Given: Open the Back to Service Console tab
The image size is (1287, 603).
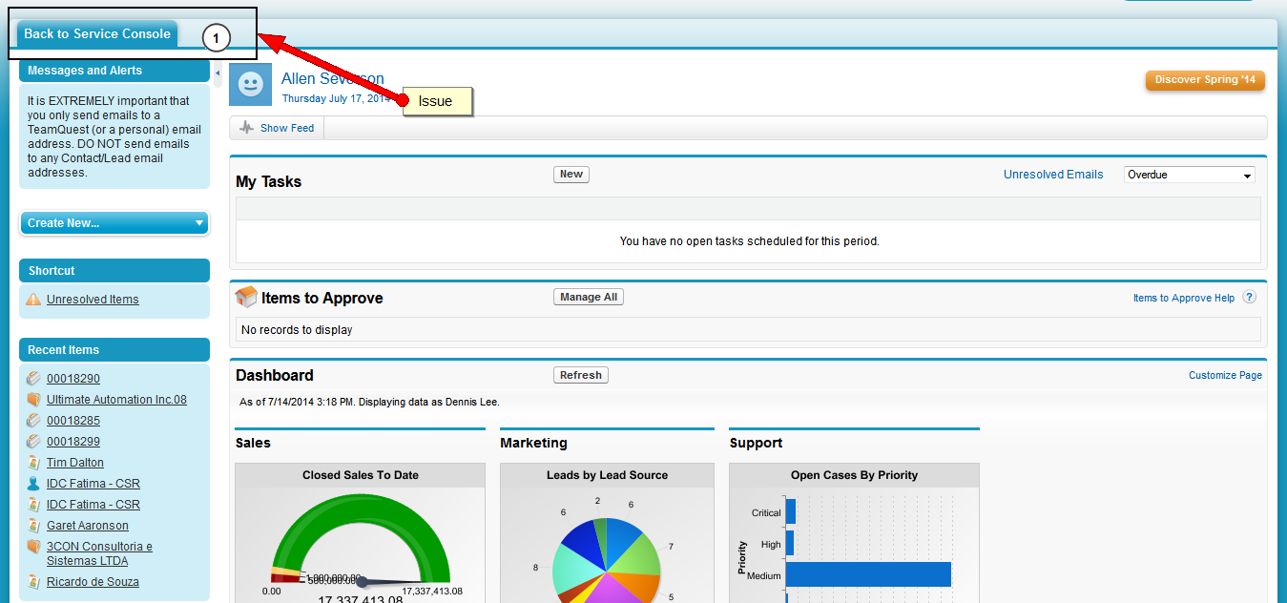Looking at the screenshot, I should coord(97,33).
